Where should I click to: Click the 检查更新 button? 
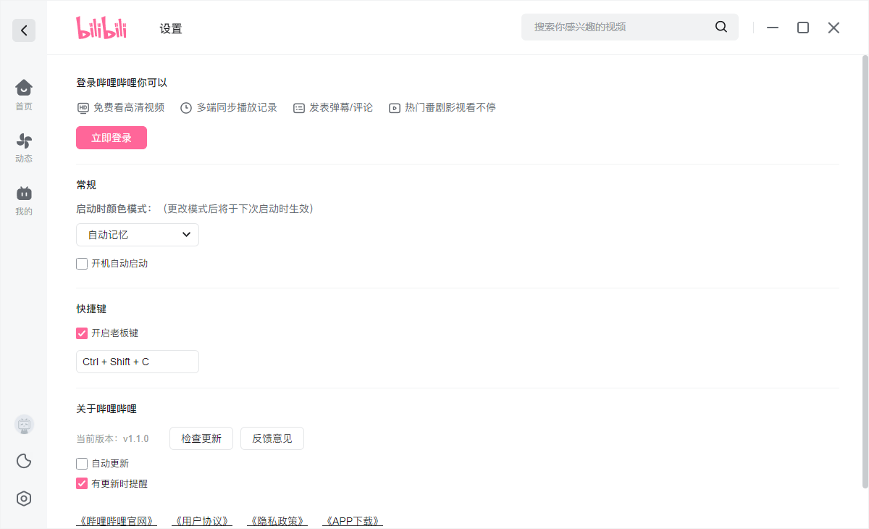(201, 438)
